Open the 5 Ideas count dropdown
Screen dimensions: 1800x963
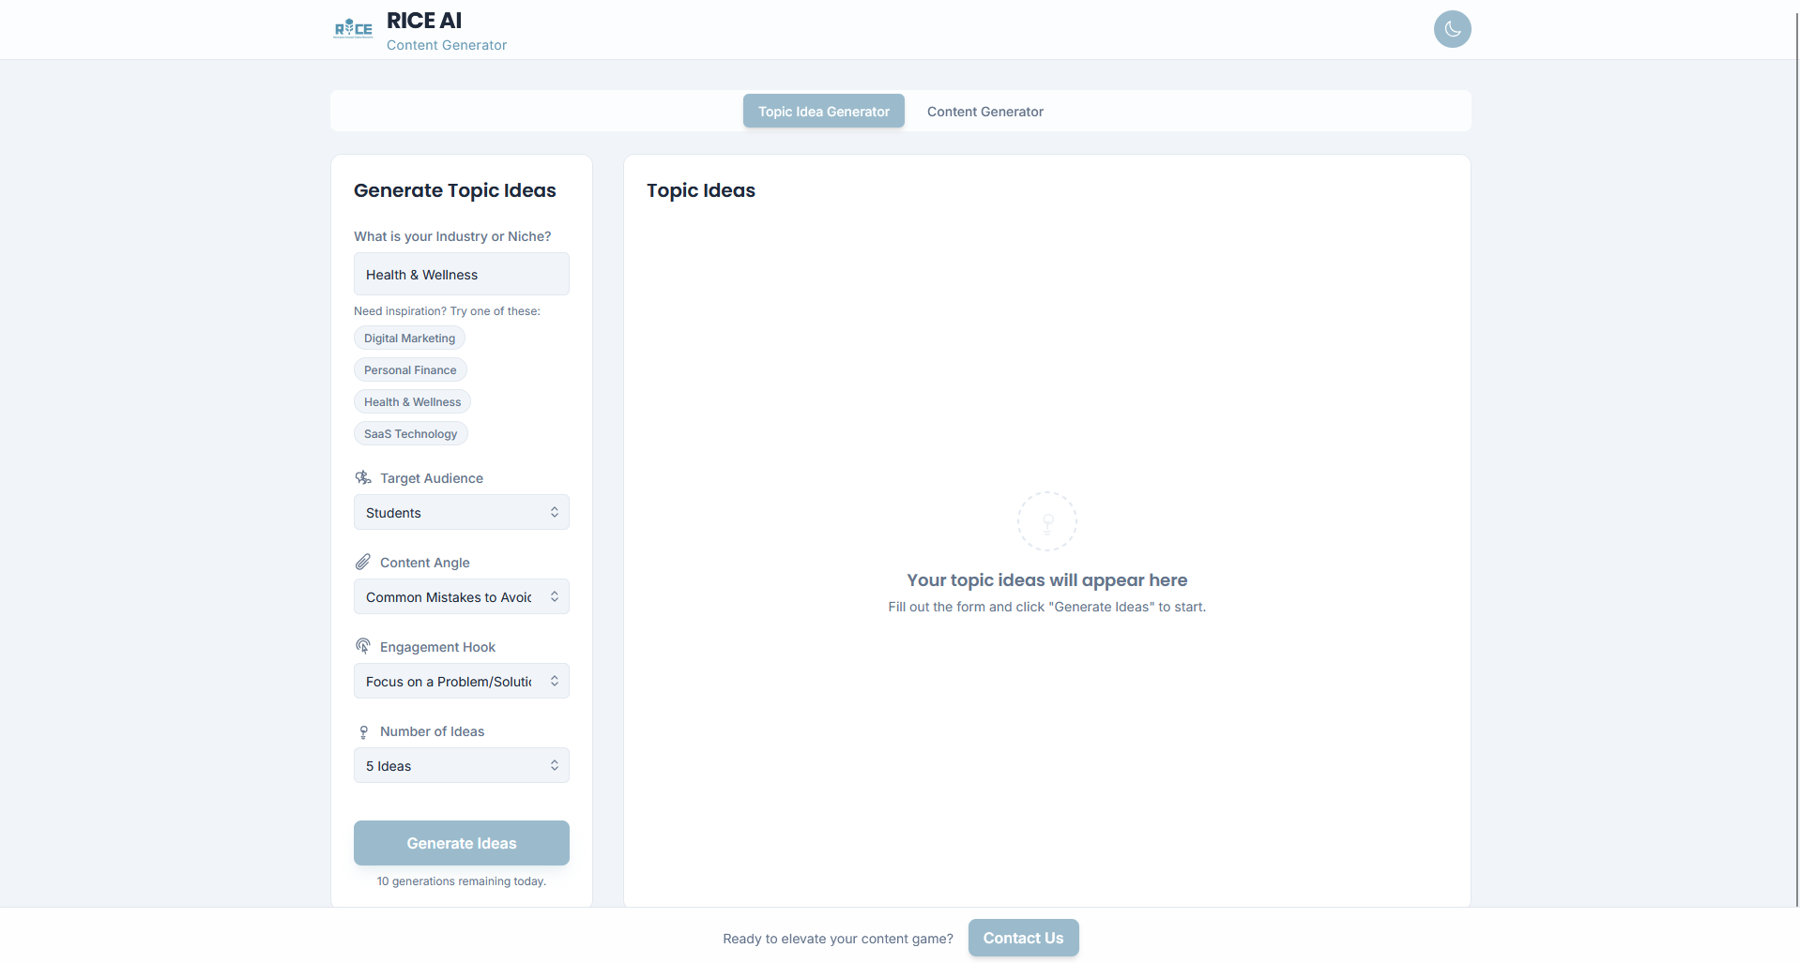pos(461,766)
